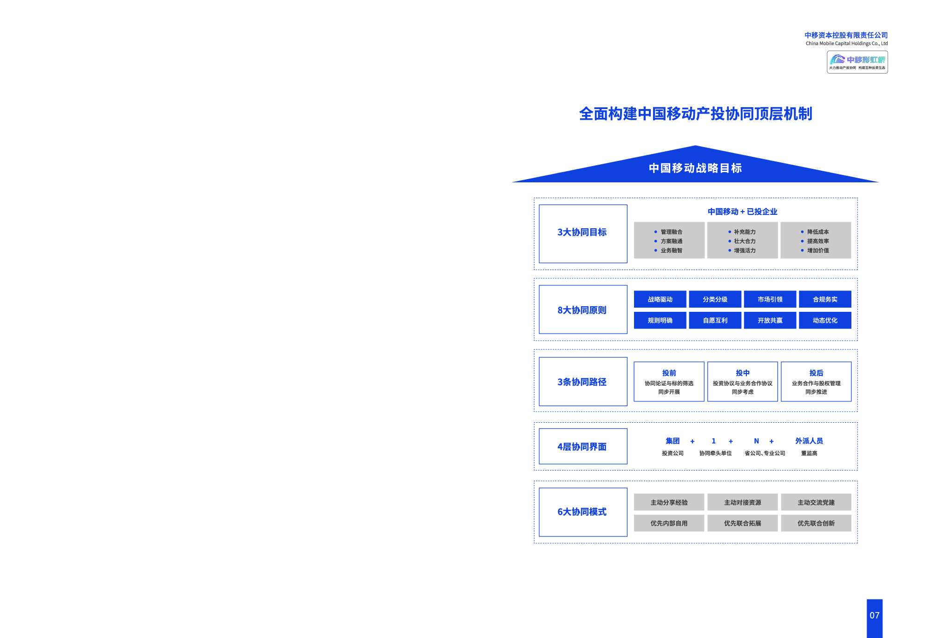
Task: Click the roof banner 中国移动战略目标
Action: pos(695,168)
